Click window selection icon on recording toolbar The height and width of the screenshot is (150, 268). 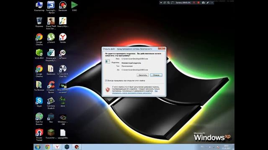point(165,3)
